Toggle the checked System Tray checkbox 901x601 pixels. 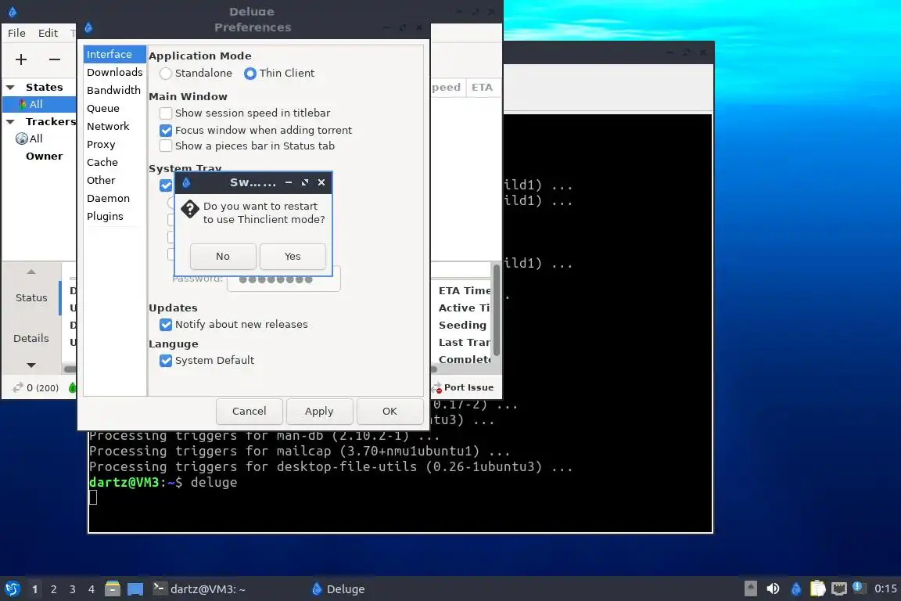pyautogui.click(x=166, y=185)
